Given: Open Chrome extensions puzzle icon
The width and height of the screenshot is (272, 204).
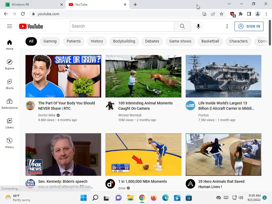Looking at the screenshot, I should point(241,14).
